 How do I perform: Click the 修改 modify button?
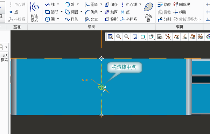tap(164, 5)
